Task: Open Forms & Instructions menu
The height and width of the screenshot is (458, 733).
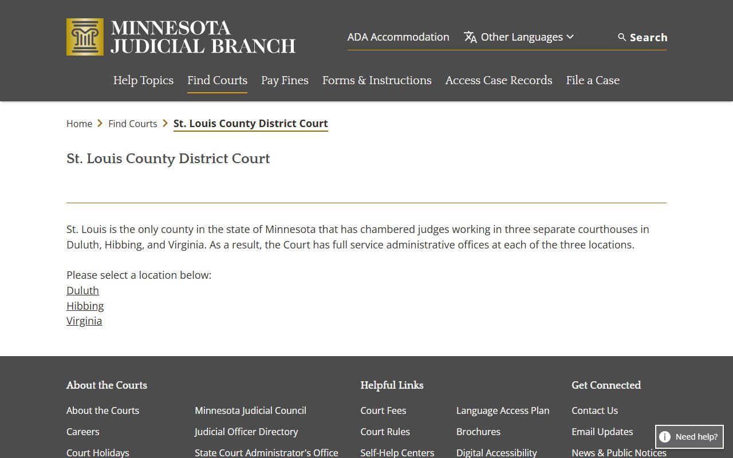Action: click(x=377, y=80)
